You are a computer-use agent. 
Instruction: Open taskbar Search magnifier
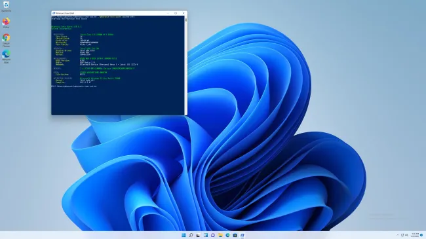coord(191,235)
